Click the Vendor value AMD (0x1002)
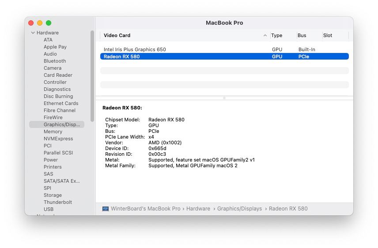The image size is (378, 248). pyautogui.click(x=165, y=143)
